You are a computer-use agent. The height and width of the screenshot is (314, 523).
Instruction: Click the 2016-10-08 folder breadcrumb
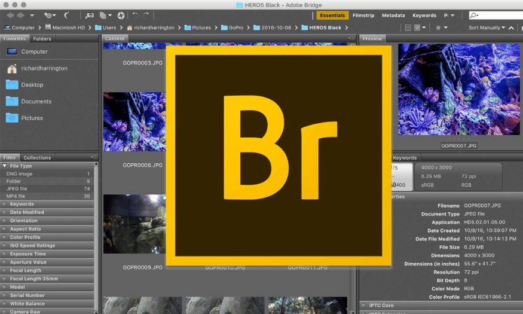click(272, 28)
